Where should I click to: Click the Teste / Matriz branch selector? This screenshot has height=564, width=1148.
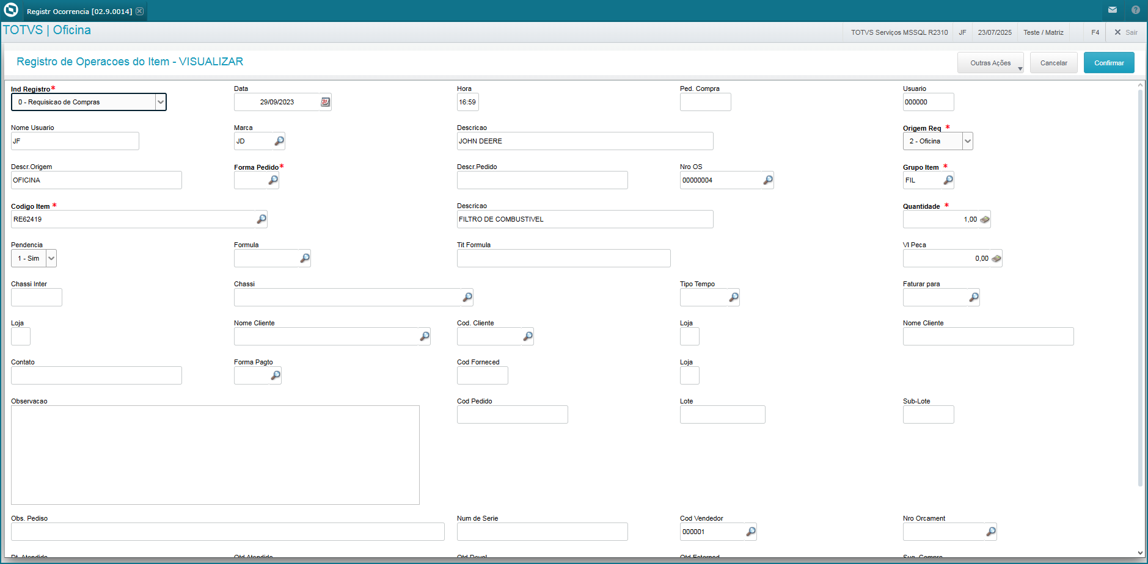click(x=1044, y=32)
